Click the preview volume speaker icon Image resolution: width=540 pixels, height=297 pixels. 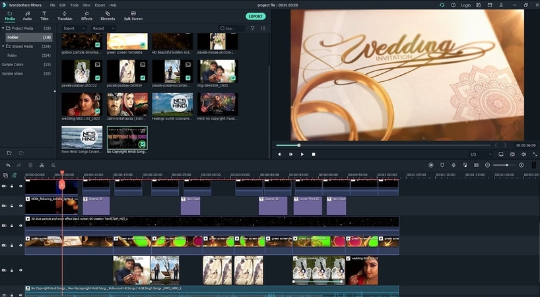point(523,154)
